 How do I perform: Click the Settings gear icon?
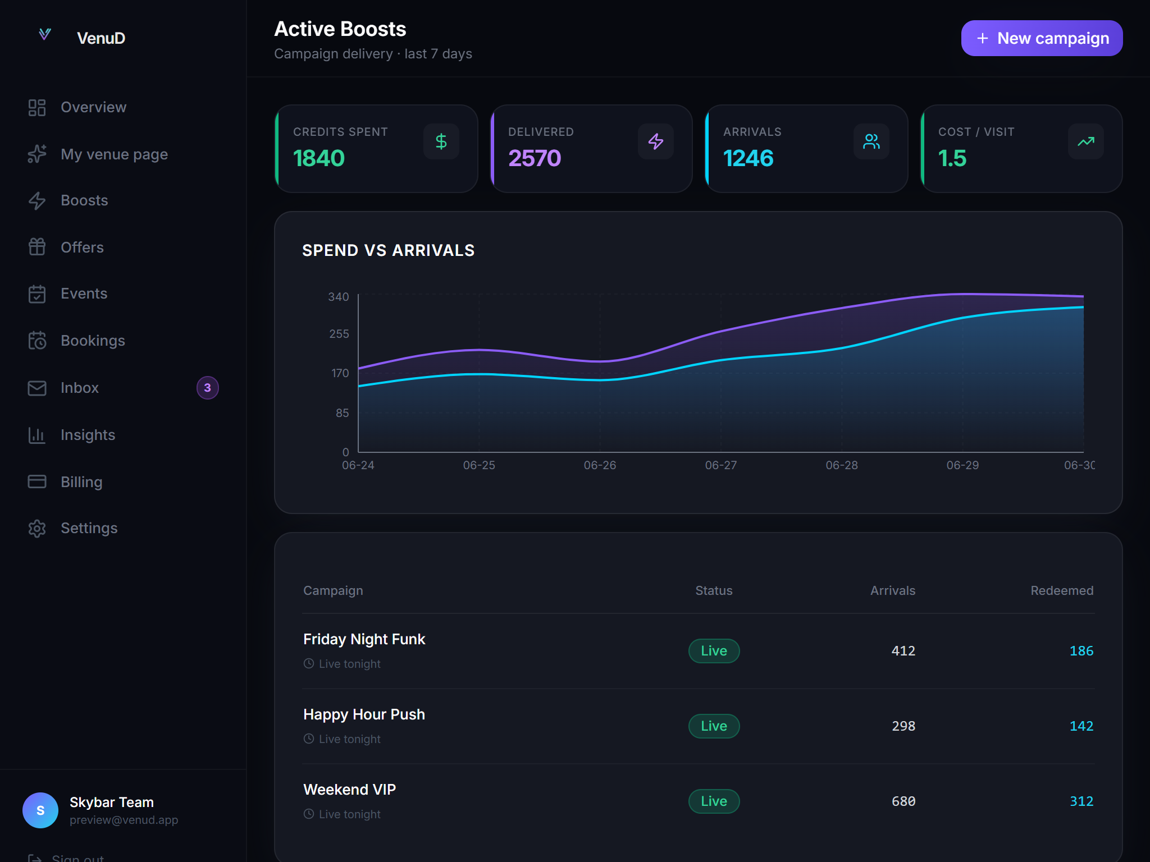(37, 529)
